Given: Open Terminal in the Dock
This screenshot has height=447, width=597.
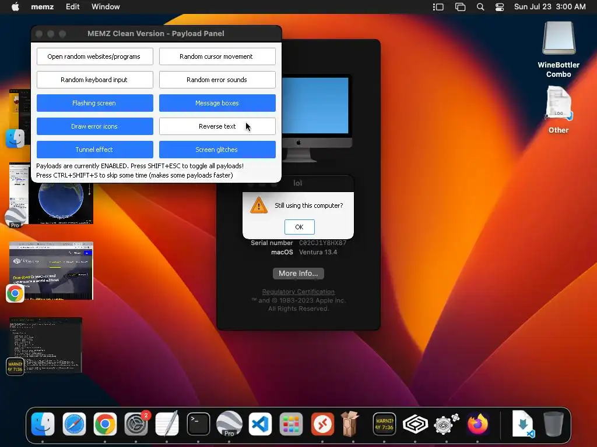Looking at the screenshot, I should point(198,424).
